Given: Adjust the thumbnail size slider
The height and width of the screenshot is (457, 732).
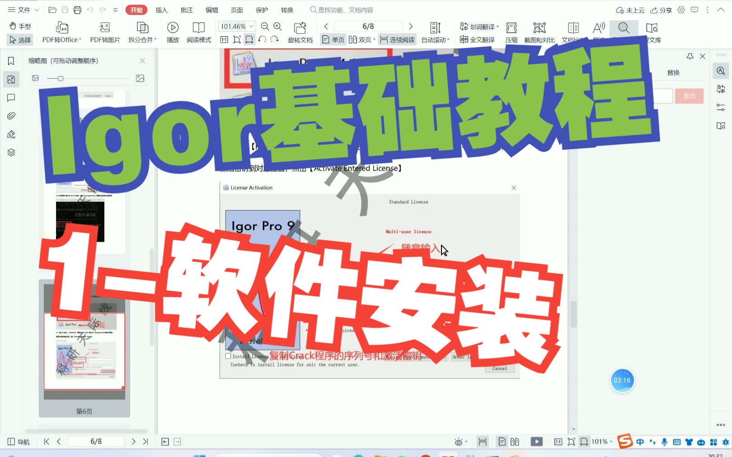Looking at the screenshot, I should tap(61, 78).
